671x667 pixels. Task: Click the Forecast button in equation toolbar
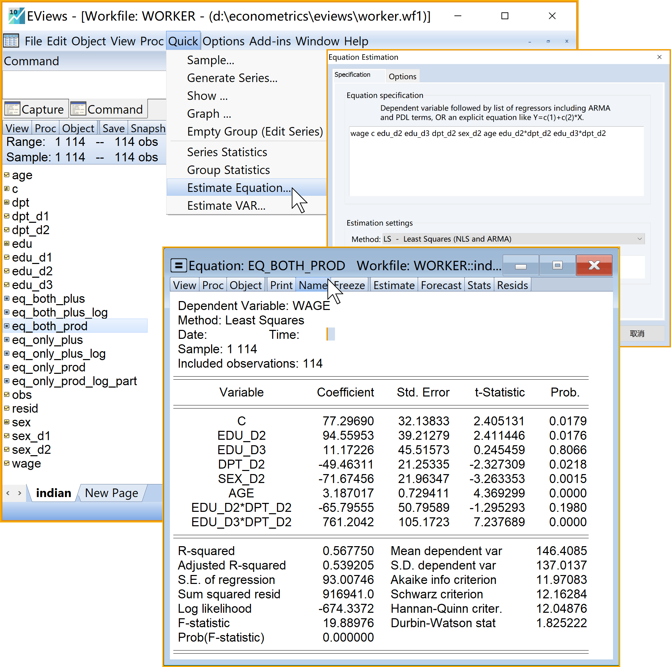click(441, 285)
